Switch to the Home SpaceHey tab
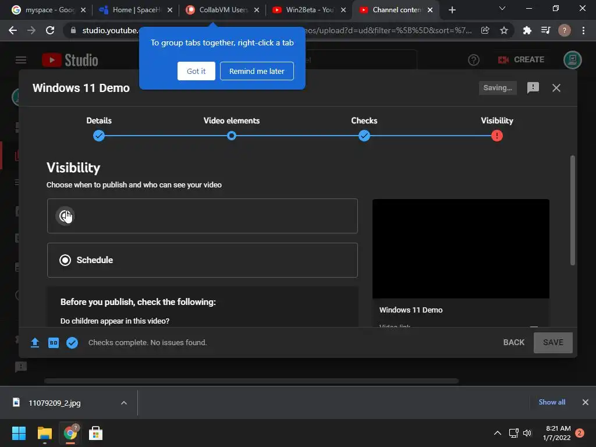 135,10
